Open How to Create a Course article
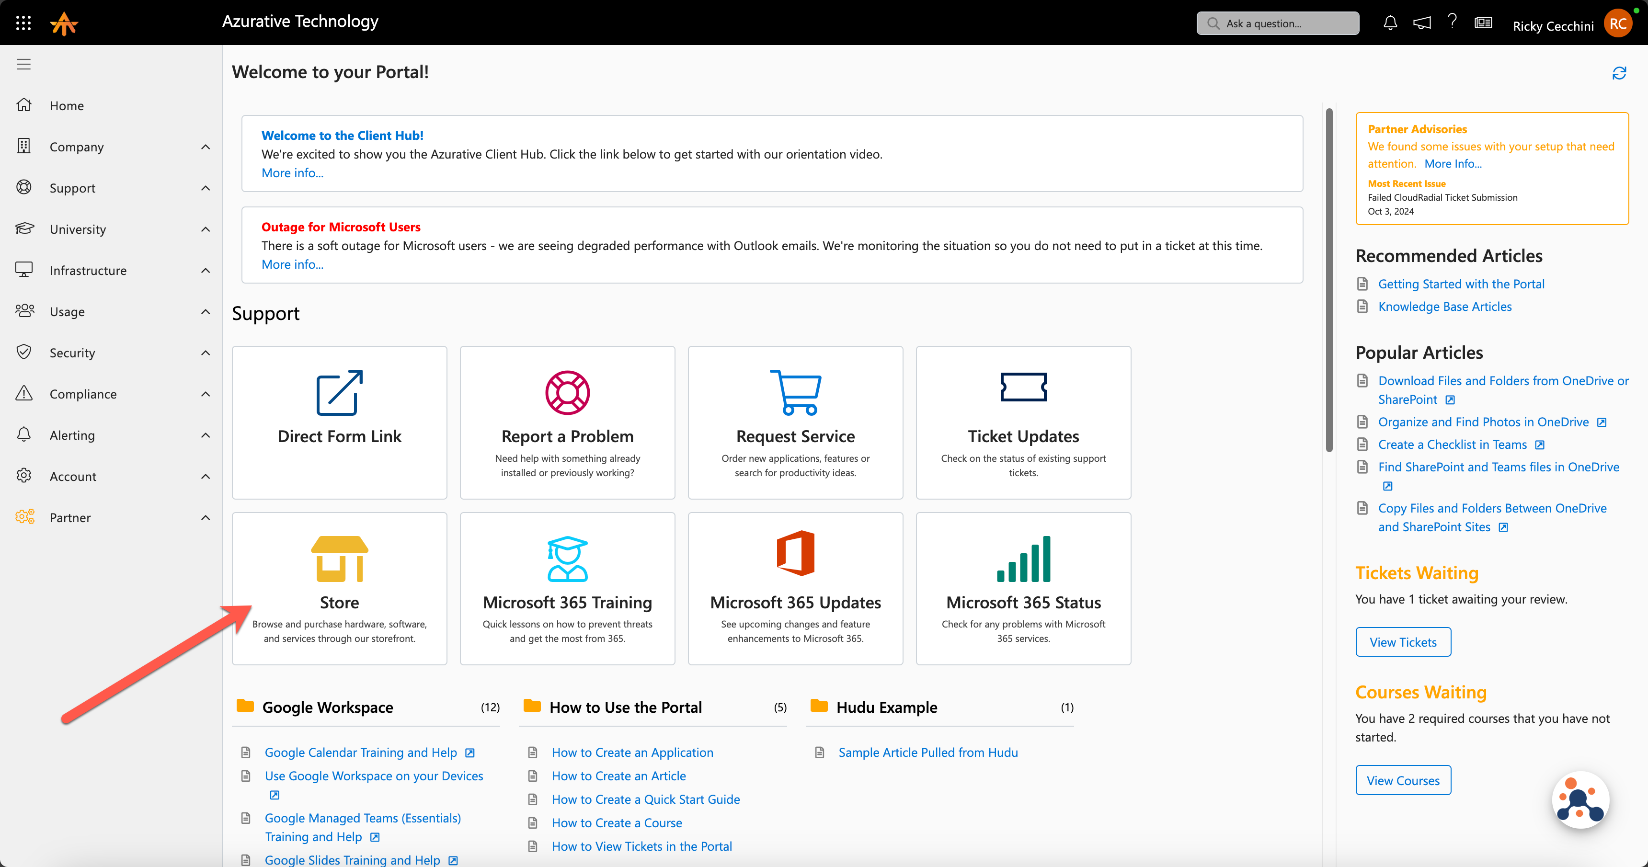The height and width of the screenshot is (867, 1648). pyautogui.click(x=617, y=823)
